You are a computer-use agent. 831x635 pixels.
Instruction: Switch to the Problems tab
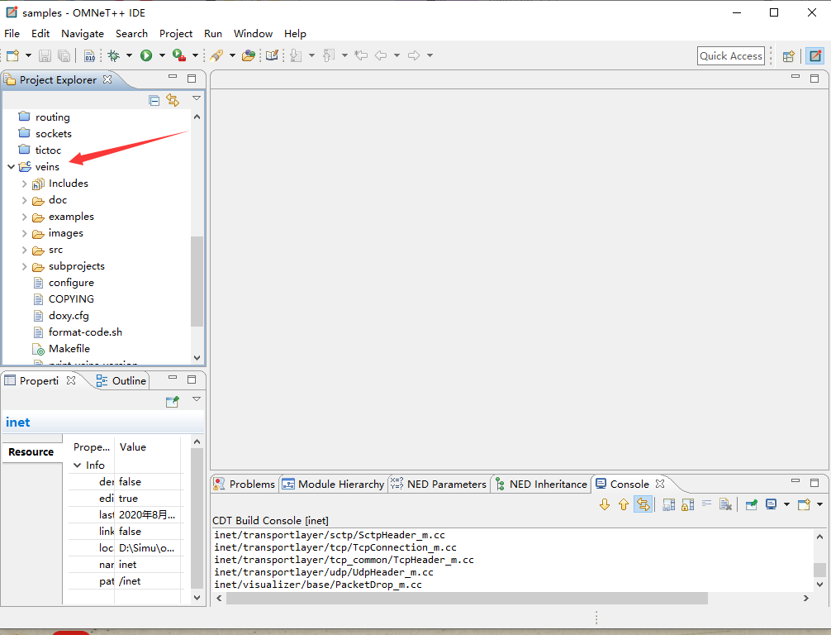(x=245, y=484)
